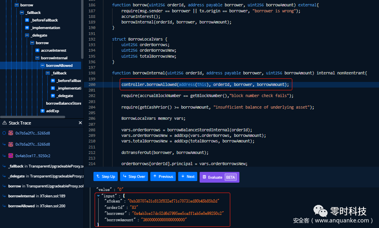Image resolution: width=379 pixels, height=228 pixels.
Task: Collapse the "input" JSON object
Action: [98, 196]
